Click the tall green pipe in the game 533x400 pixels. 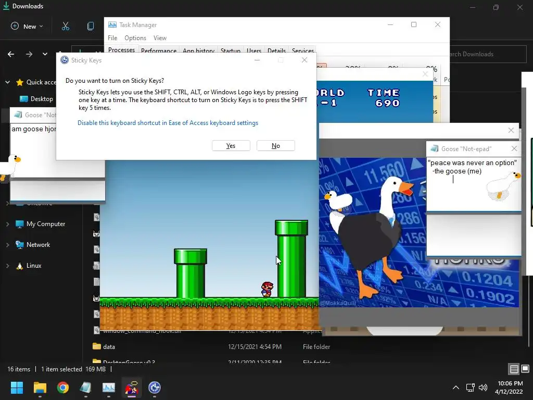coord(291,258)
